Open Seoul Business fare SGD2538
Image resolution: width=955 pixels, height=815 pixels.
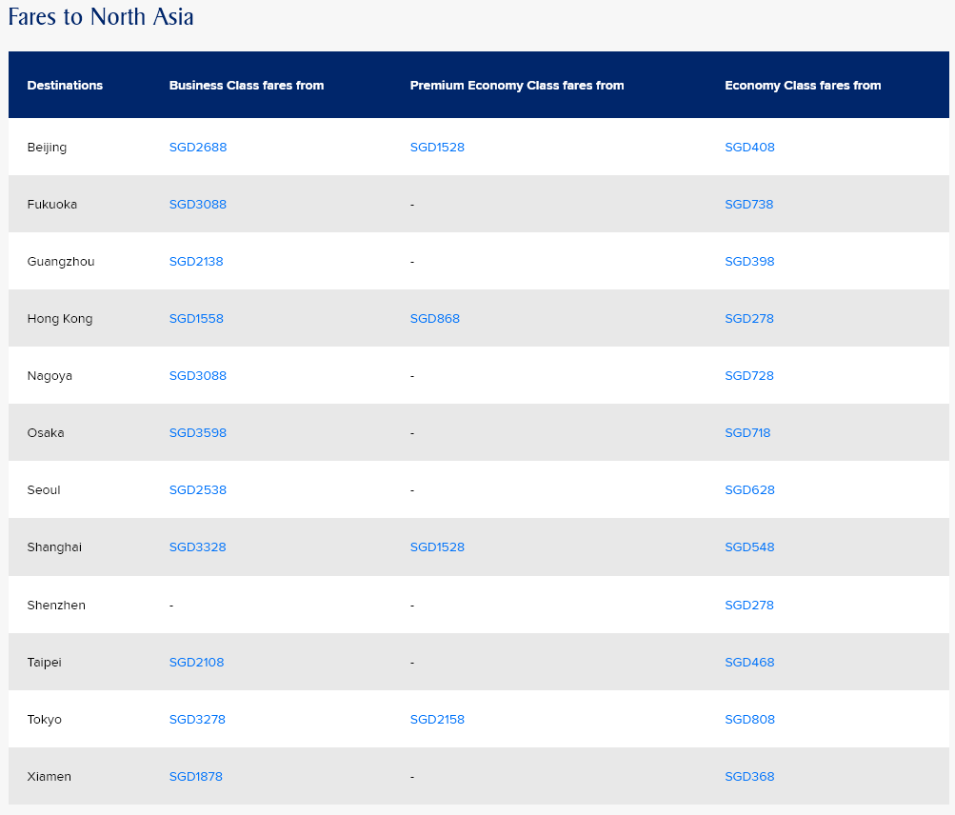(x=197, y=490)
